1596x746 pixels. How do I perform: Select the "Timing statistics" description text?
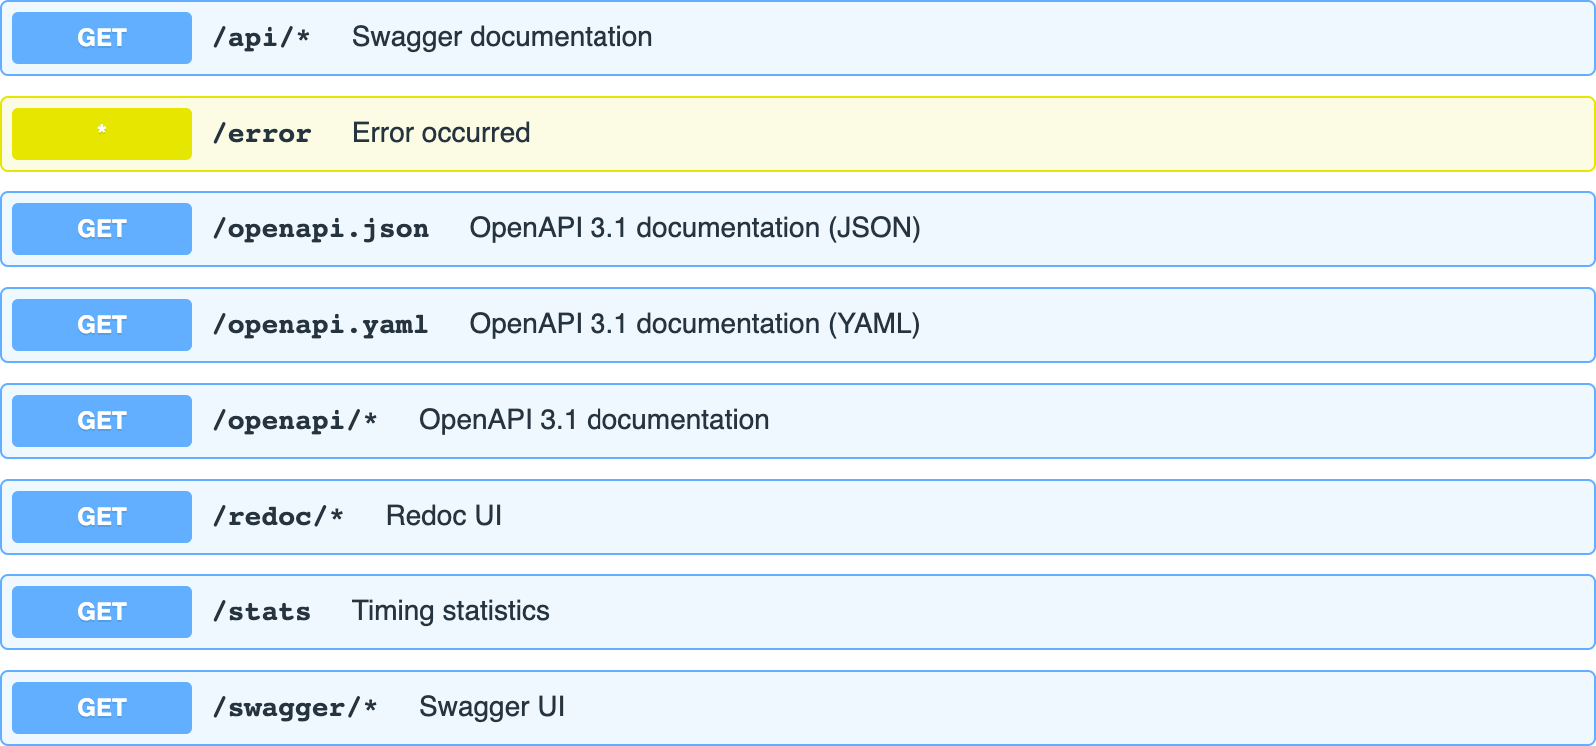pyautogui.click(x=451, y=611)
